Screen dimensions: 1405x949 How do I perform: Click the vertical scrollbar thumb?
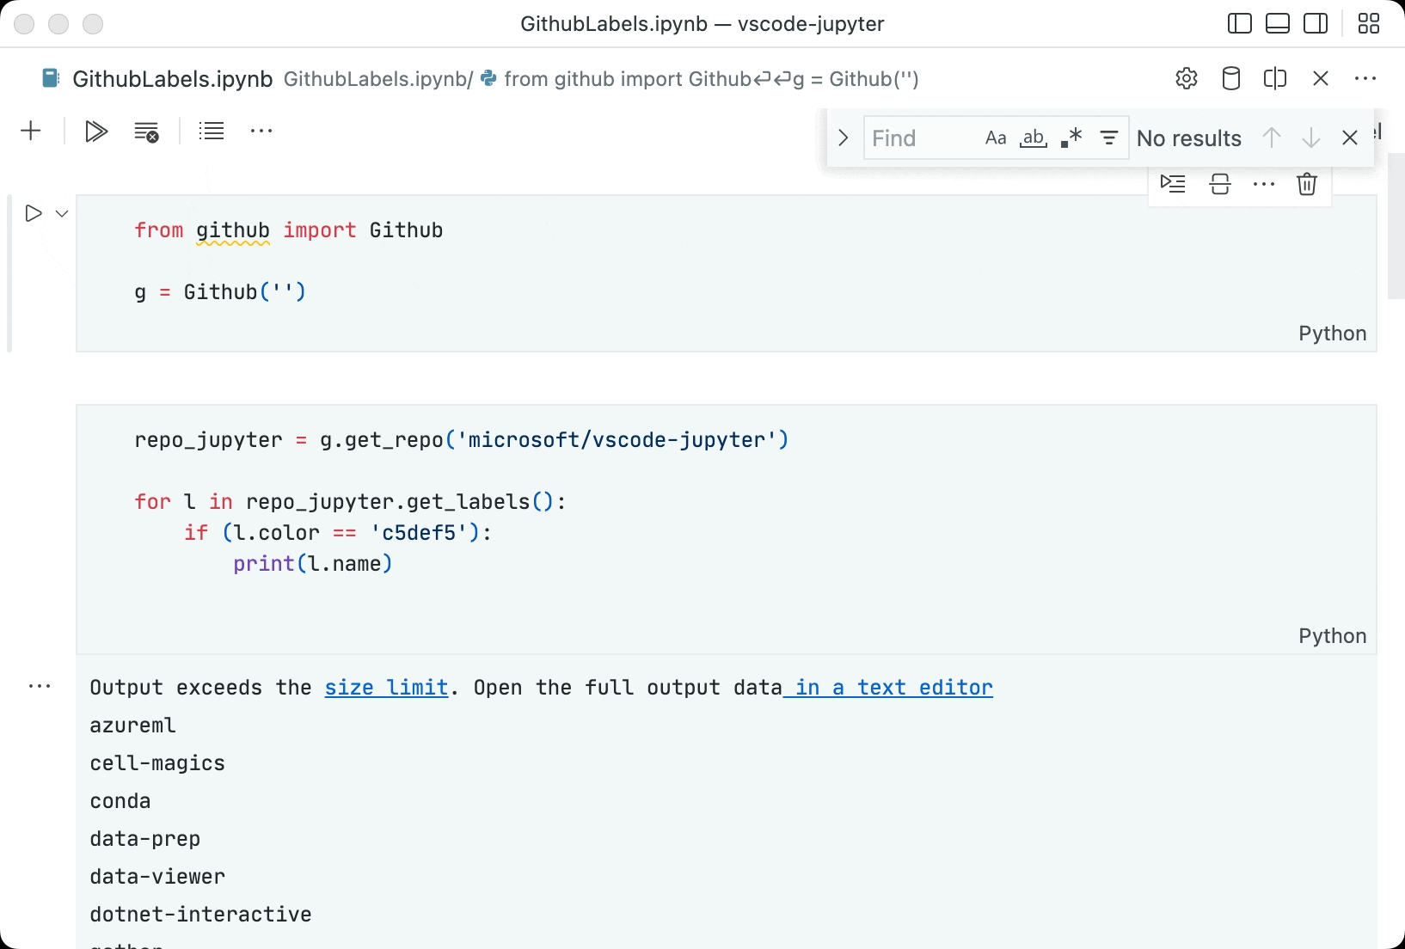pos(1396,227)
